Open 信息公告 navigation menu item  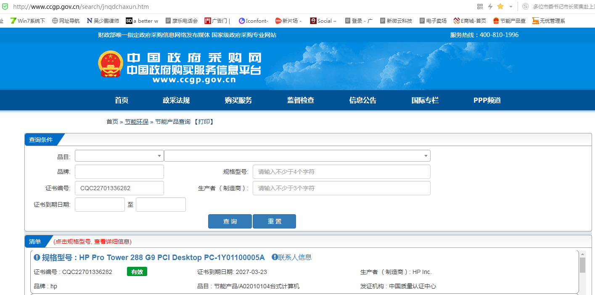coord(363,100)
